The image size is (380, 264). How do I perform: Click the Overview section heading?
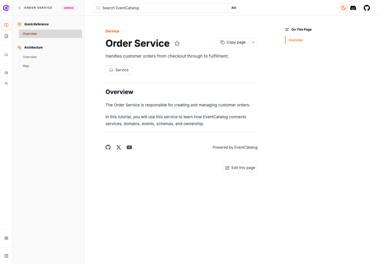(x=119, y=92)
